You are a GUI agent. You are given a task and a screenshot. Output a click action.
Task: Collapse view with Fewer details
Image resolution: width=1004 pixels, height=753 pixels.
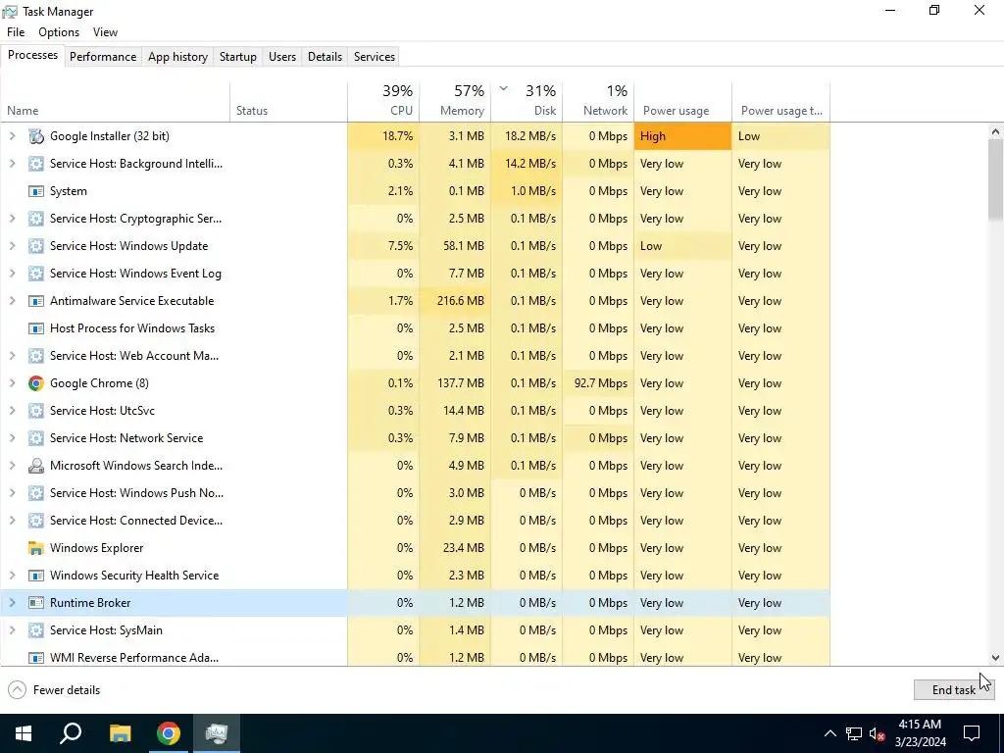tap(55, 690)
